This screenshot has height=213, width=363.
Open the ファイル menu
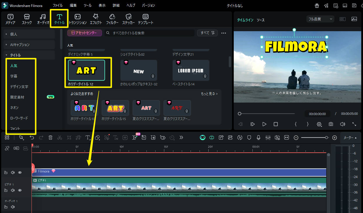57,6
